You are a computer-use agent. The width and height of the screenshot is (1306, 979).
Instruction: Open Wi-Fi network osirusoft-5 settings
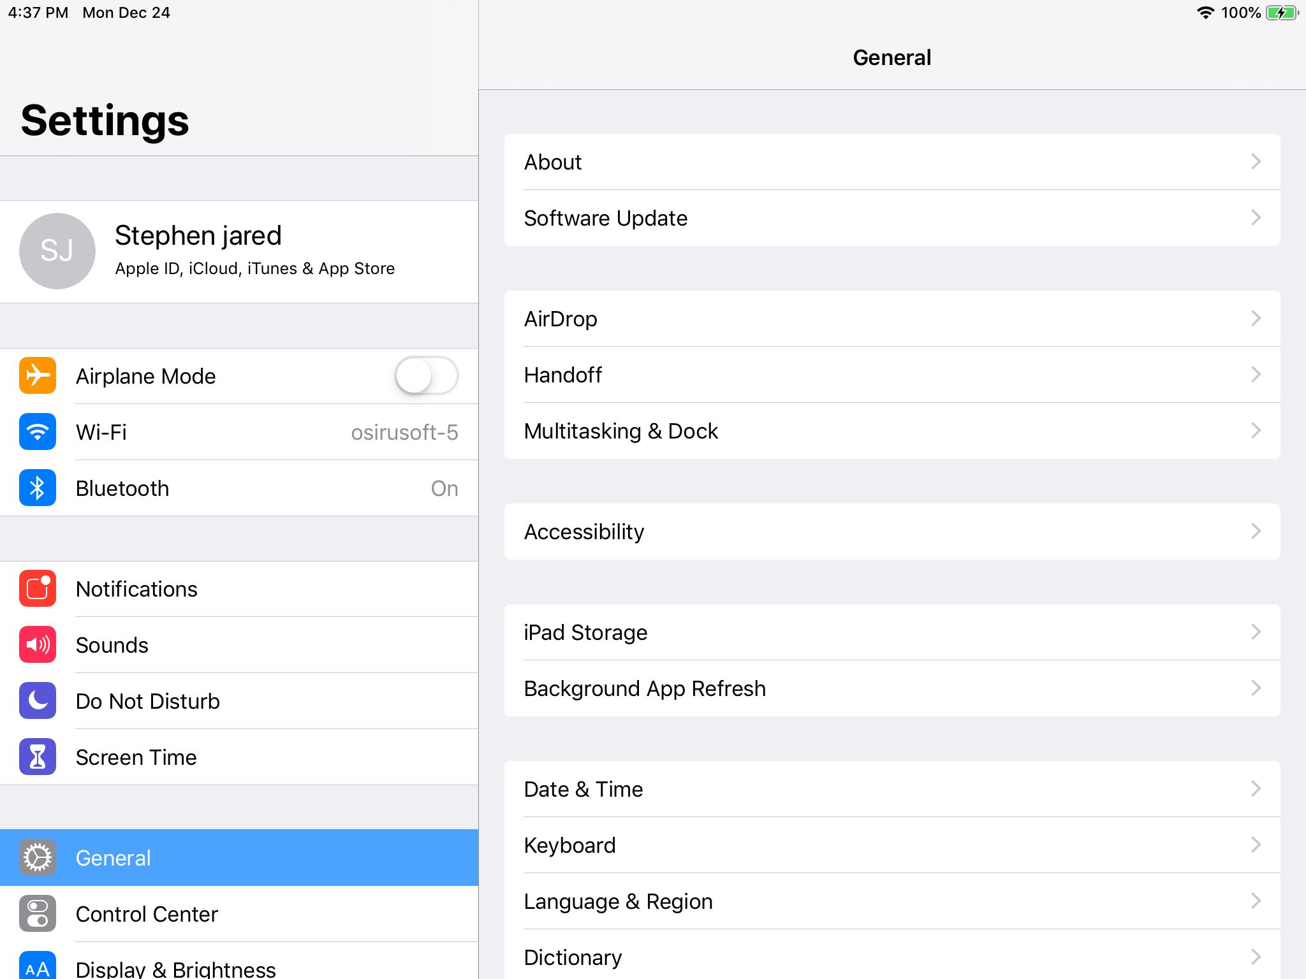coord(239,431)
